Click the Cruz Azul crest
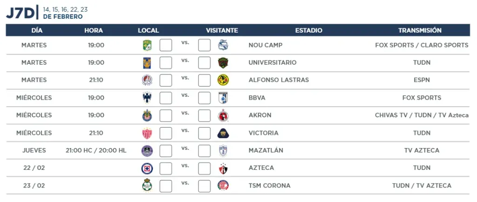 click(x=147, y=168)
